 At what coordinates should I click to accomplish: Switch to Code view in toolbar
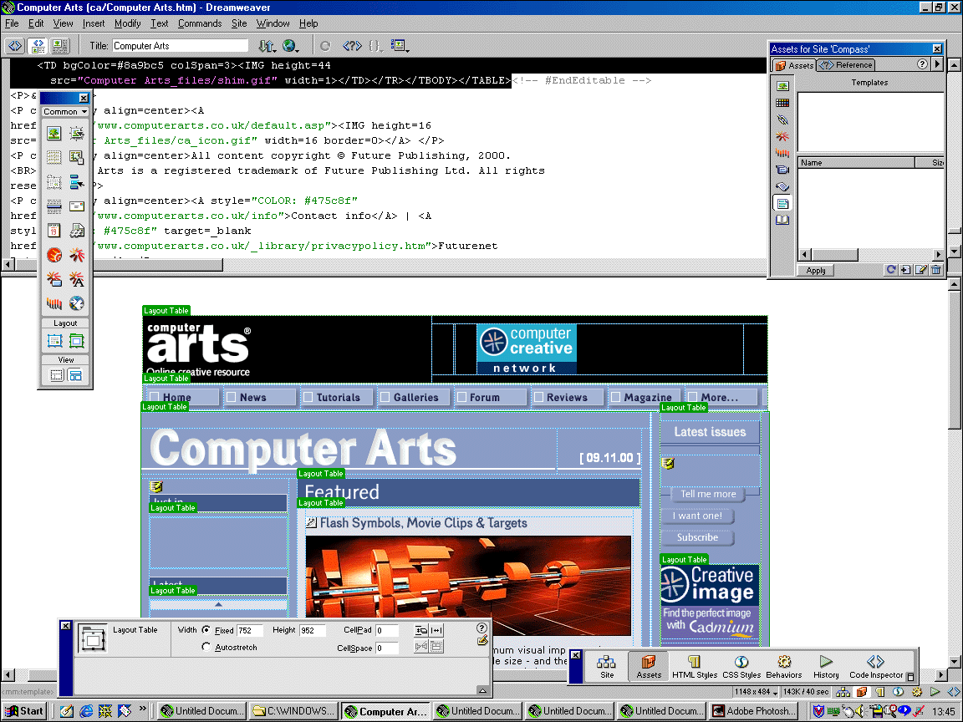(15, 45)
